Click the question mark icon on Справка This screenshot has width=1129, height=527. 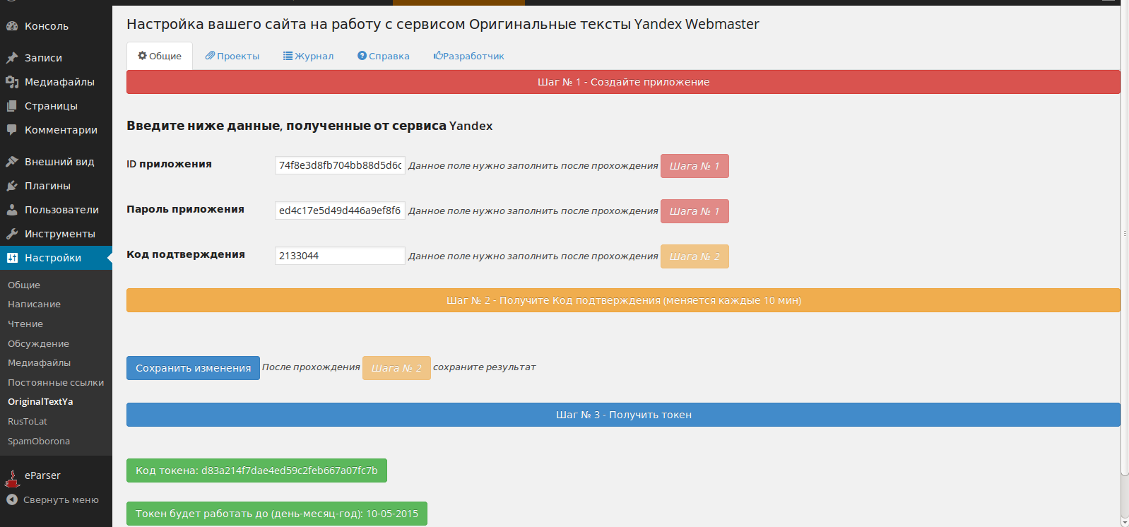362,56
